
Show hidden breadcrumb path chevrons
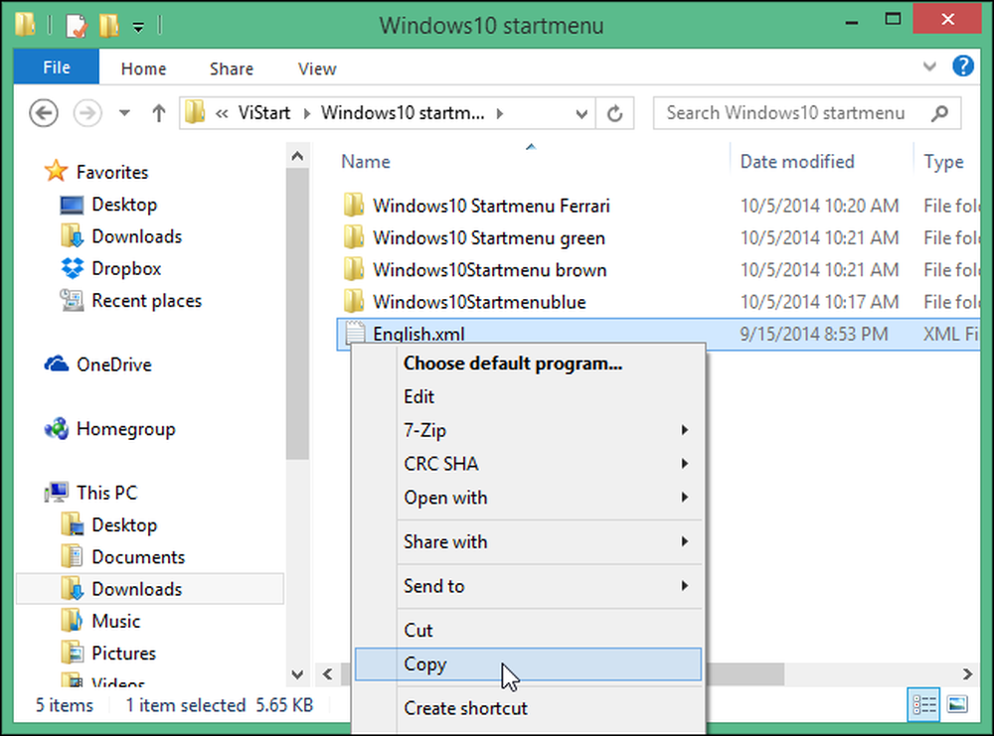(222, 113)
